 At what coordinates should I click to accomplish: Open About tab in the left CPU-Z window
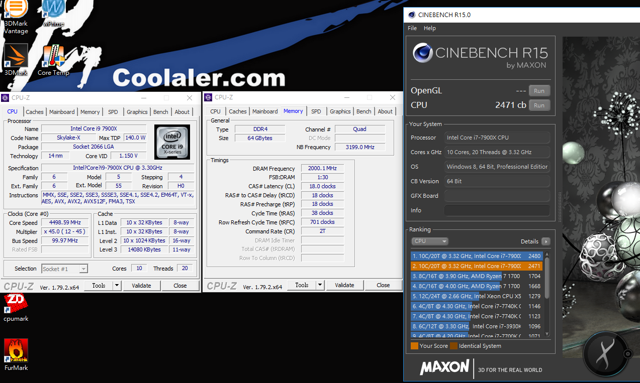tap(182, 112)
